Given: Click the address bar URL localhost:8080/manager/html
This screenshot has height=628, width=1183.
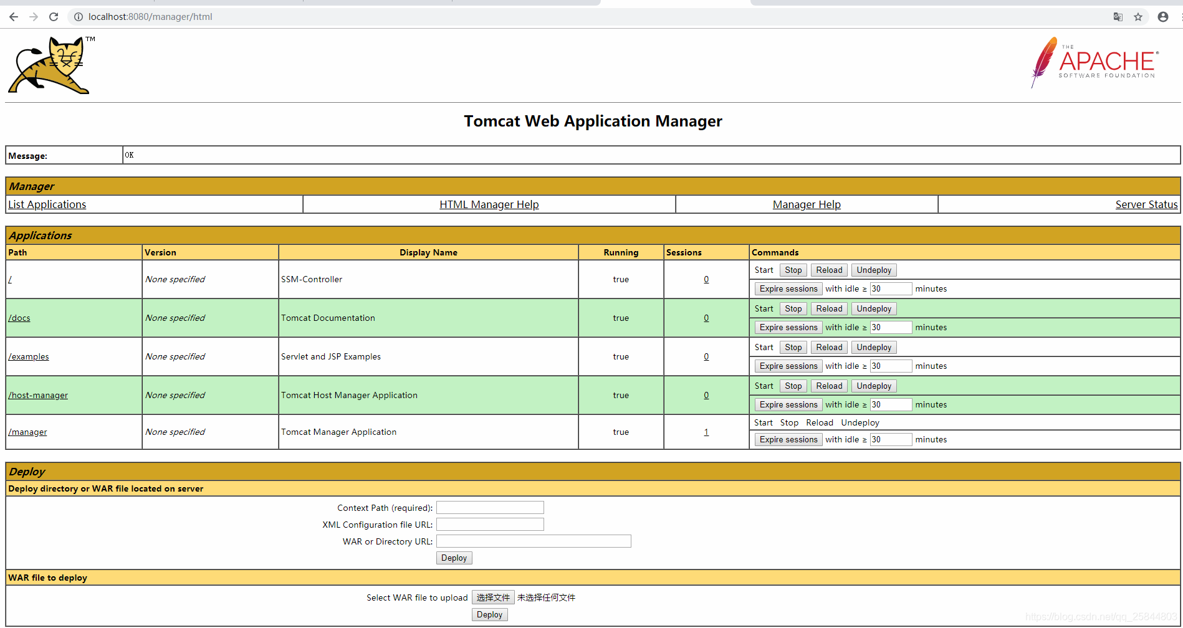Looking at the screenshot, I should pyautogui.click(x=150, y=17).
